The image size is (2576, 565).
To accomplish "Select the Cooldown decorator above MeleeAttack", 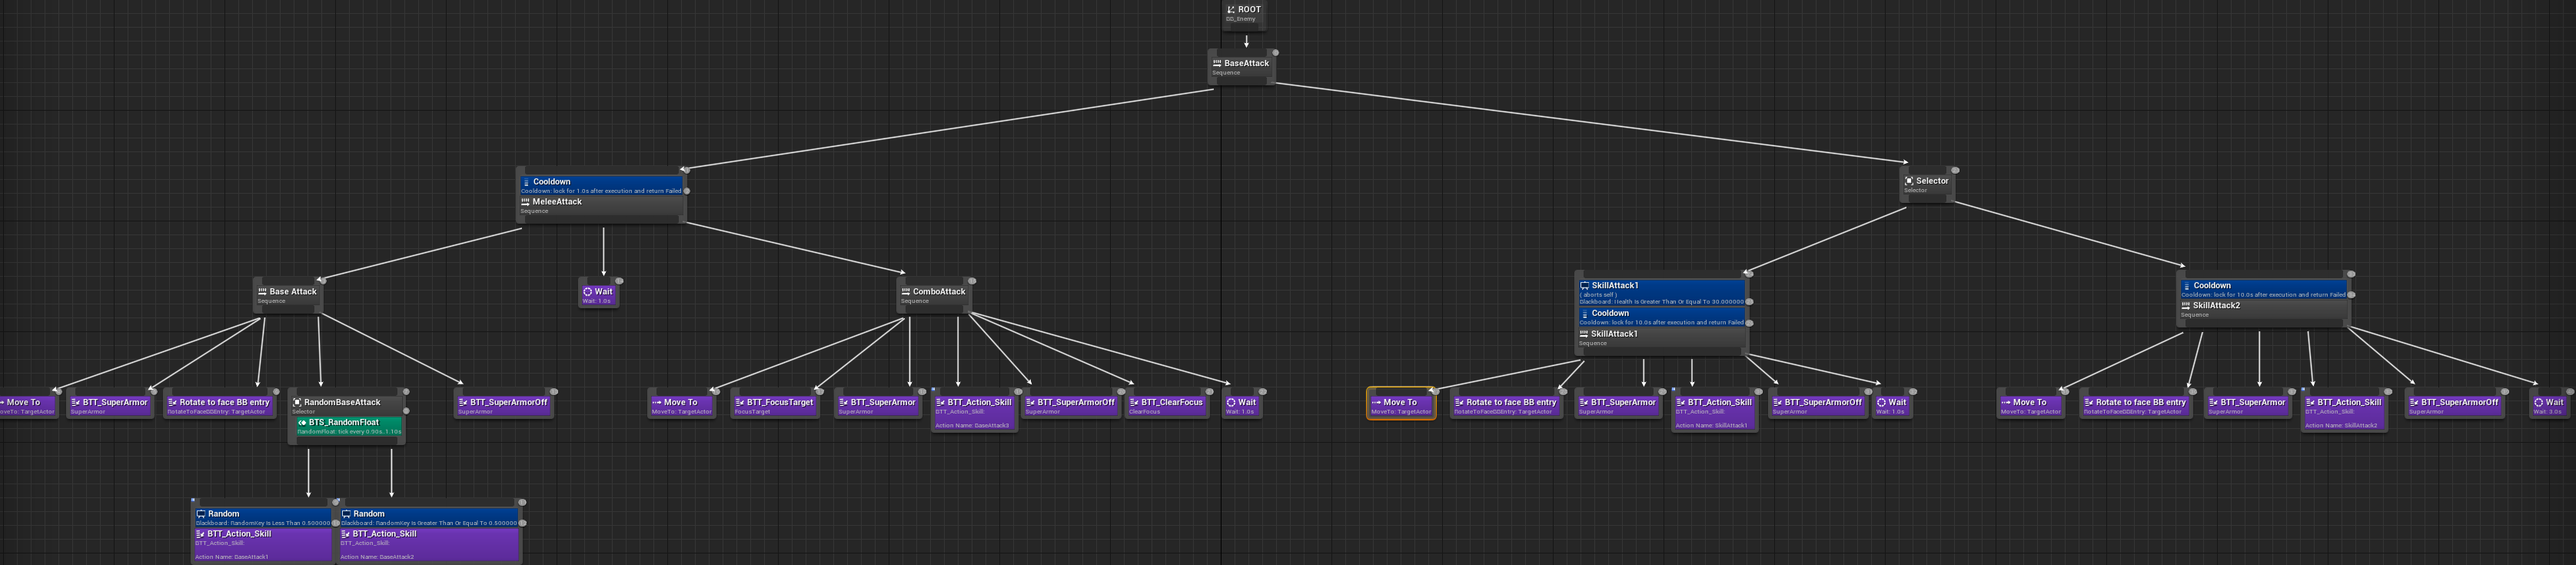I will point(601,185).
